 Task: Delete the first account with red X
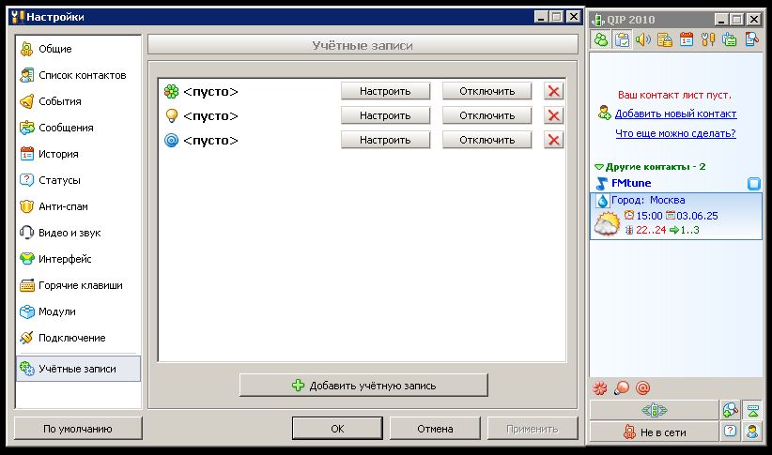tap(554, 91)
